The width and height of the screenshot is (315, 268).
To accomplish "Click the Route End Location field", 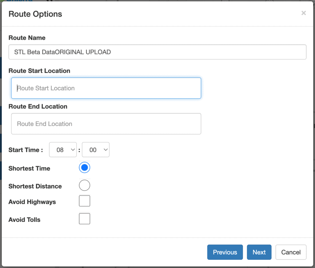I will [106, 124].
